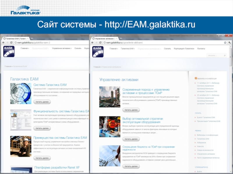
Task: Open Управление активами menu in left window
Action: pos(62,48)
